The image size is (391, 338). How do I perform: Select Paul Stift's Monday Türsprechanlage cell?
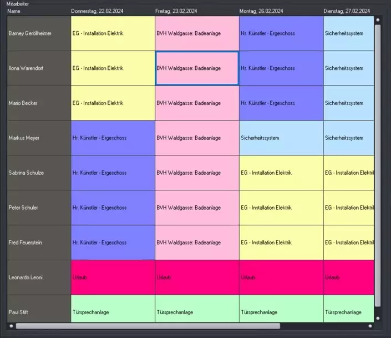[281, 309]
